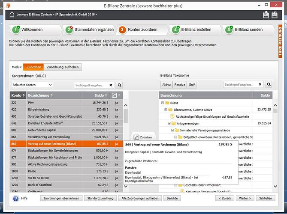
Task: Click the first export icon in the header
Action: 266,15
